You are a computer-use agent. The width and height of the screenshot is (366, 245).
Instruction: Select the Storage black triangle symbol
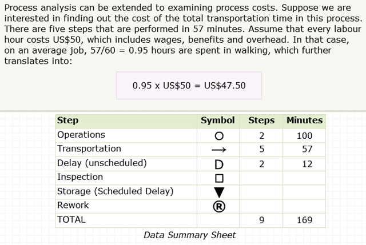[x=218, y=192]
